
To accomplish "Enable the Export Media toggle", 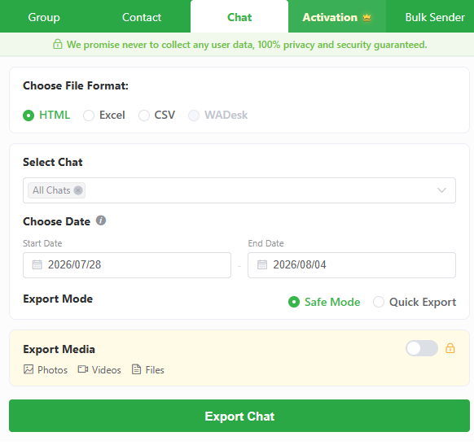I will (422, 348).
